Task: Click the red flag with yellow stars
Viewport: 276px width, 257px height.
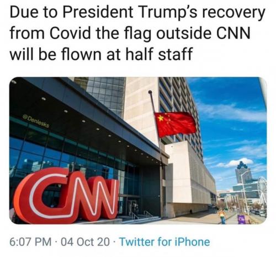Action: [x=176, y=124]
